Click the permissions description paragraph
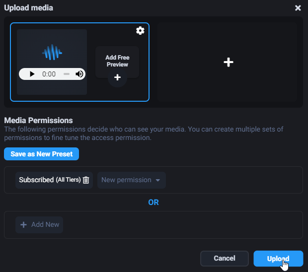The height and width of the screenshot is (272, 308). (143, 133)
